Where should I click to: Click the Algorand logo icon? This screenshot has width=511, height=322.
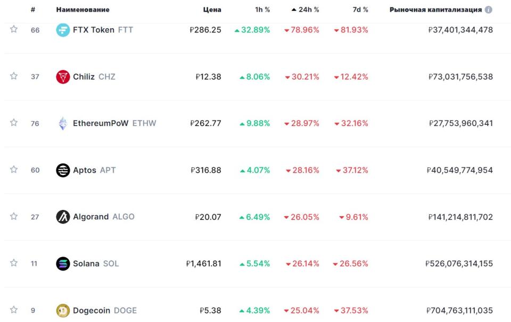click(63, 217)
